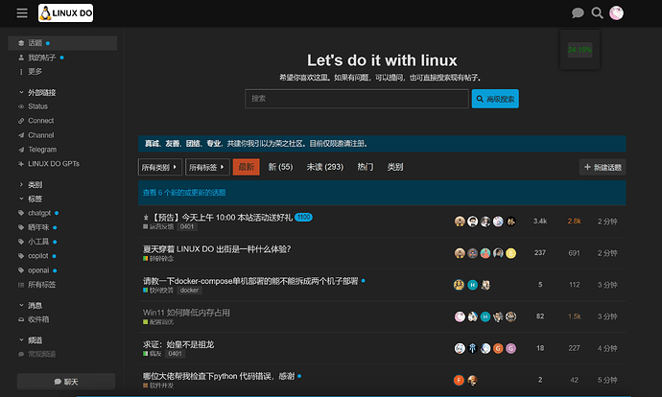Click orange G avatar on 求证 topic
Image resolution: width=662 pixels, height=397 pixels.
(498, 348)
